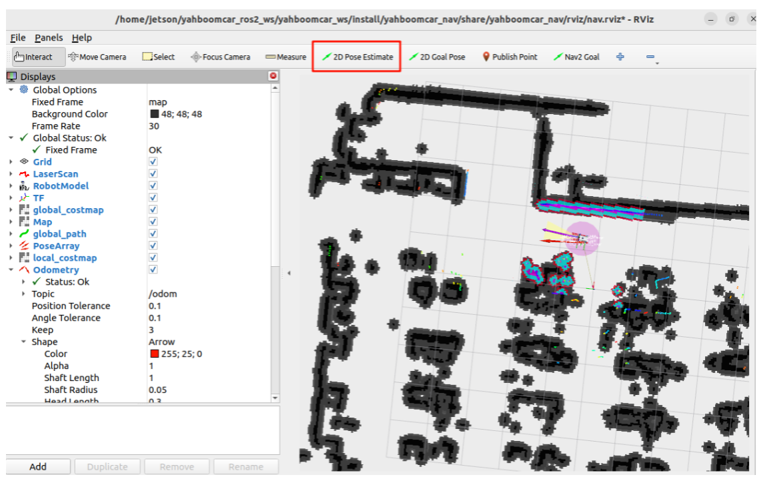
Task: Click the PoseArray display icon
Action: [x=24, y=246]
